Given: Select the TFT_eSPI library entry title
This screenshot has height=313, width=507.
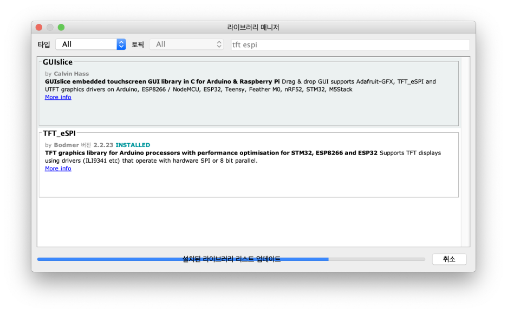Looking at the screenshot, I should (59, 133).
